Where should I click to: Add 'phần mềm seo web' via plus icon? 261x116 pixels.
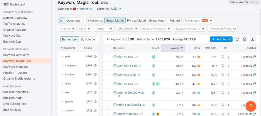click(115, 93)
